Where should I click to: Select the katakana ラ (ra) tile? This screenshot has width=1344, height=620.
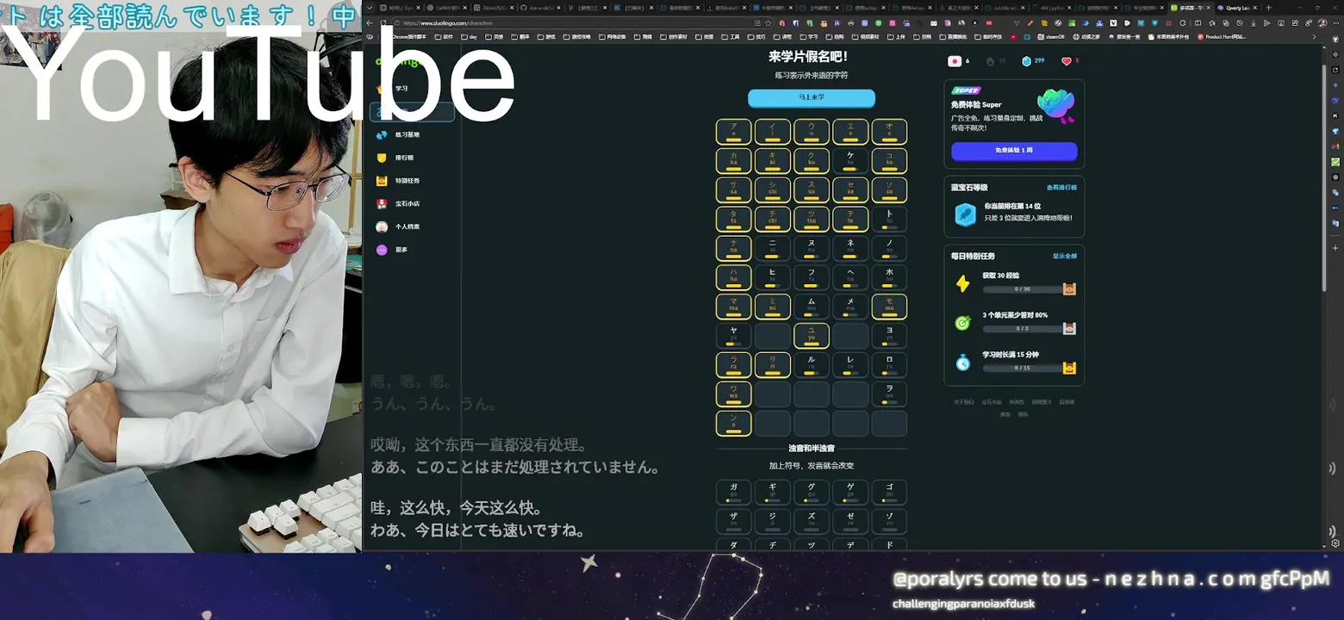(x=733, y=364)
